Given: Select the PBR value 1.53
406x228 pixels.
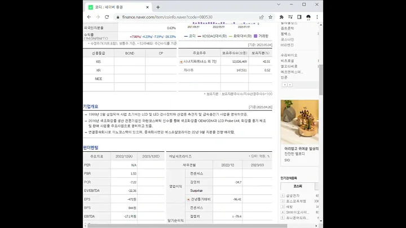Looking at the screenshot, I should (x=133, y=174).
